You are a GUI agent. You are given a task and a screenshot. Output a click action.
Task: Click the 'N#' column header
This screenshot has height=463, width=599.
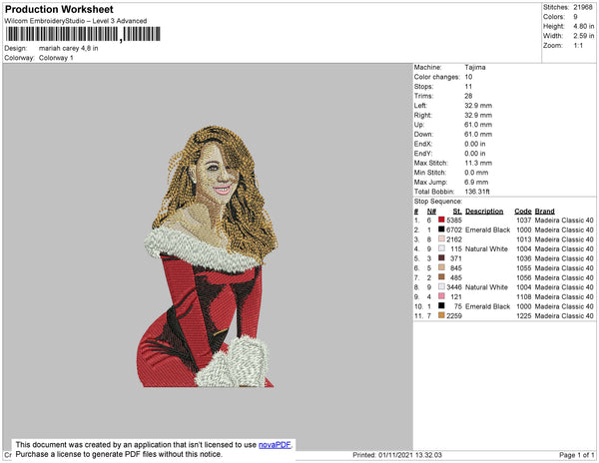[431, 212]
